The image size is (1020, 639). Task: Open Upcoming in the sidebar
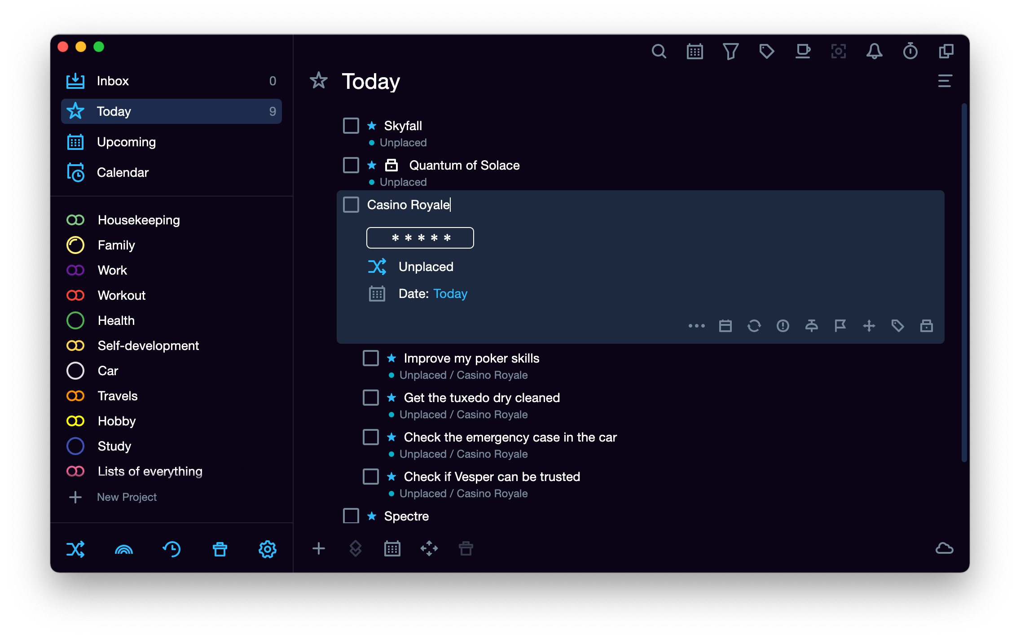pyautogui.click(x=171, y=142)
